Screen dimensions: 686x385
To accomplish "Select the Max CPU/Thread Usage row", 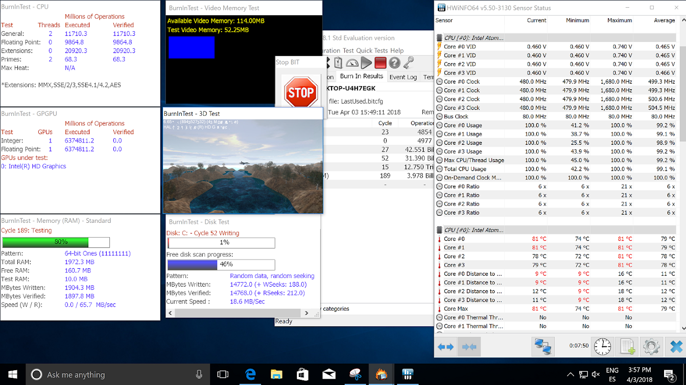I will [556, 160].
